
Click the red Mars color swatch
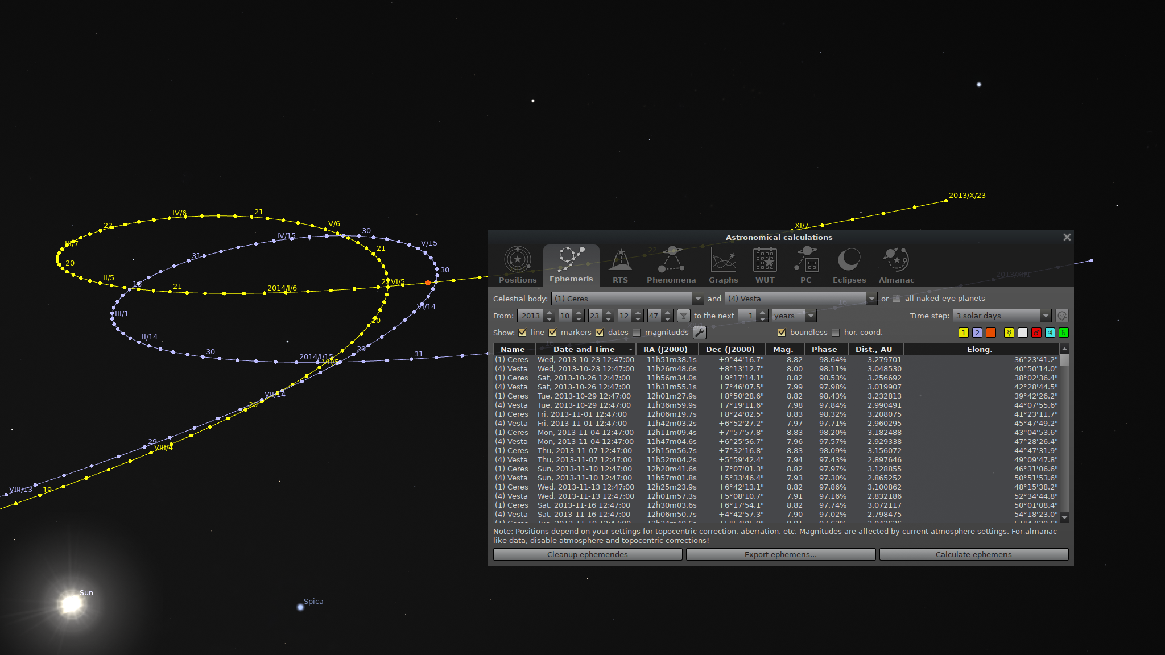click(1036, 333)
